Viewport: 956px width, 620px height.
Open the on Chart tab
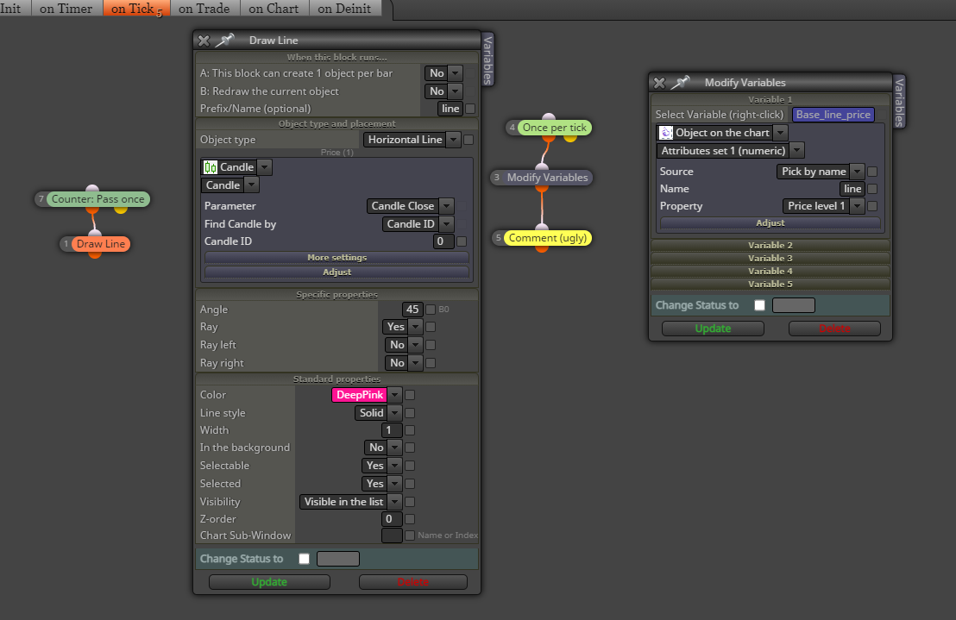tap(274, 9)
